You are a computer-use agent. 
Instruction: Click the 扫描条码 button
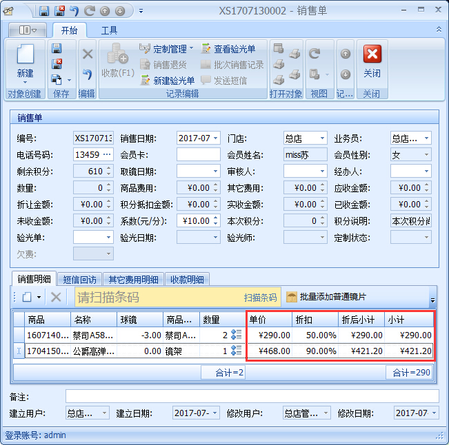coord(260,298)
